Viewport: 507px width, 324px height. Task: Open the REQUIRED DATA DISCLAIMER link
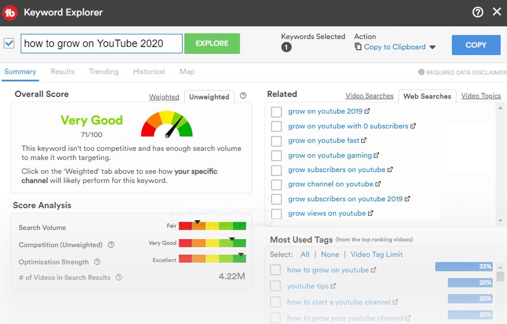point(466,72)
